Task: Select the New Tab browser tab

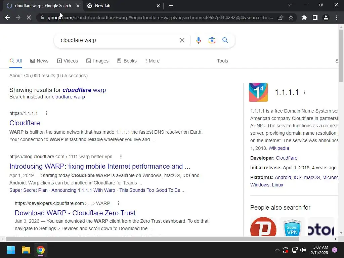Action: (124, 6)
